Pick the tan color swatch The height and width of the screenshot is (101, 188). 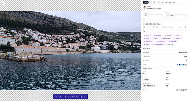coord(186,65)
